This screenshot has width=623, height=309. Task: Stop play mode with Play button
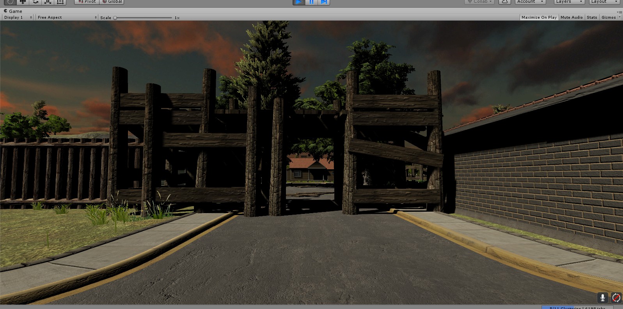[299, 2]
